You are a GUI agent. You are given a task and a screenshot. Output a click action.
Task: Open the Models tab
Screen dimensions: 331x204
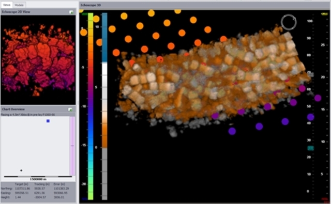tap(19, 5)
